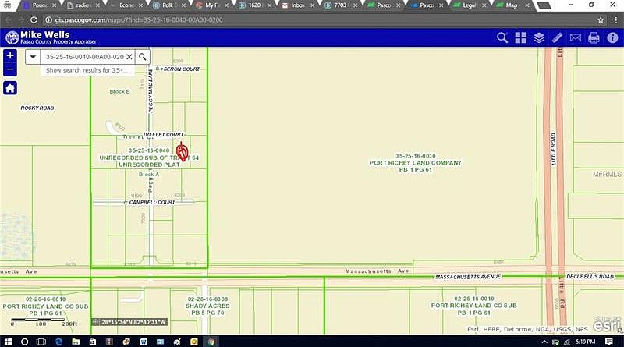Switch to the Polk browser tab
624x347 pixels.
point(160,5)
